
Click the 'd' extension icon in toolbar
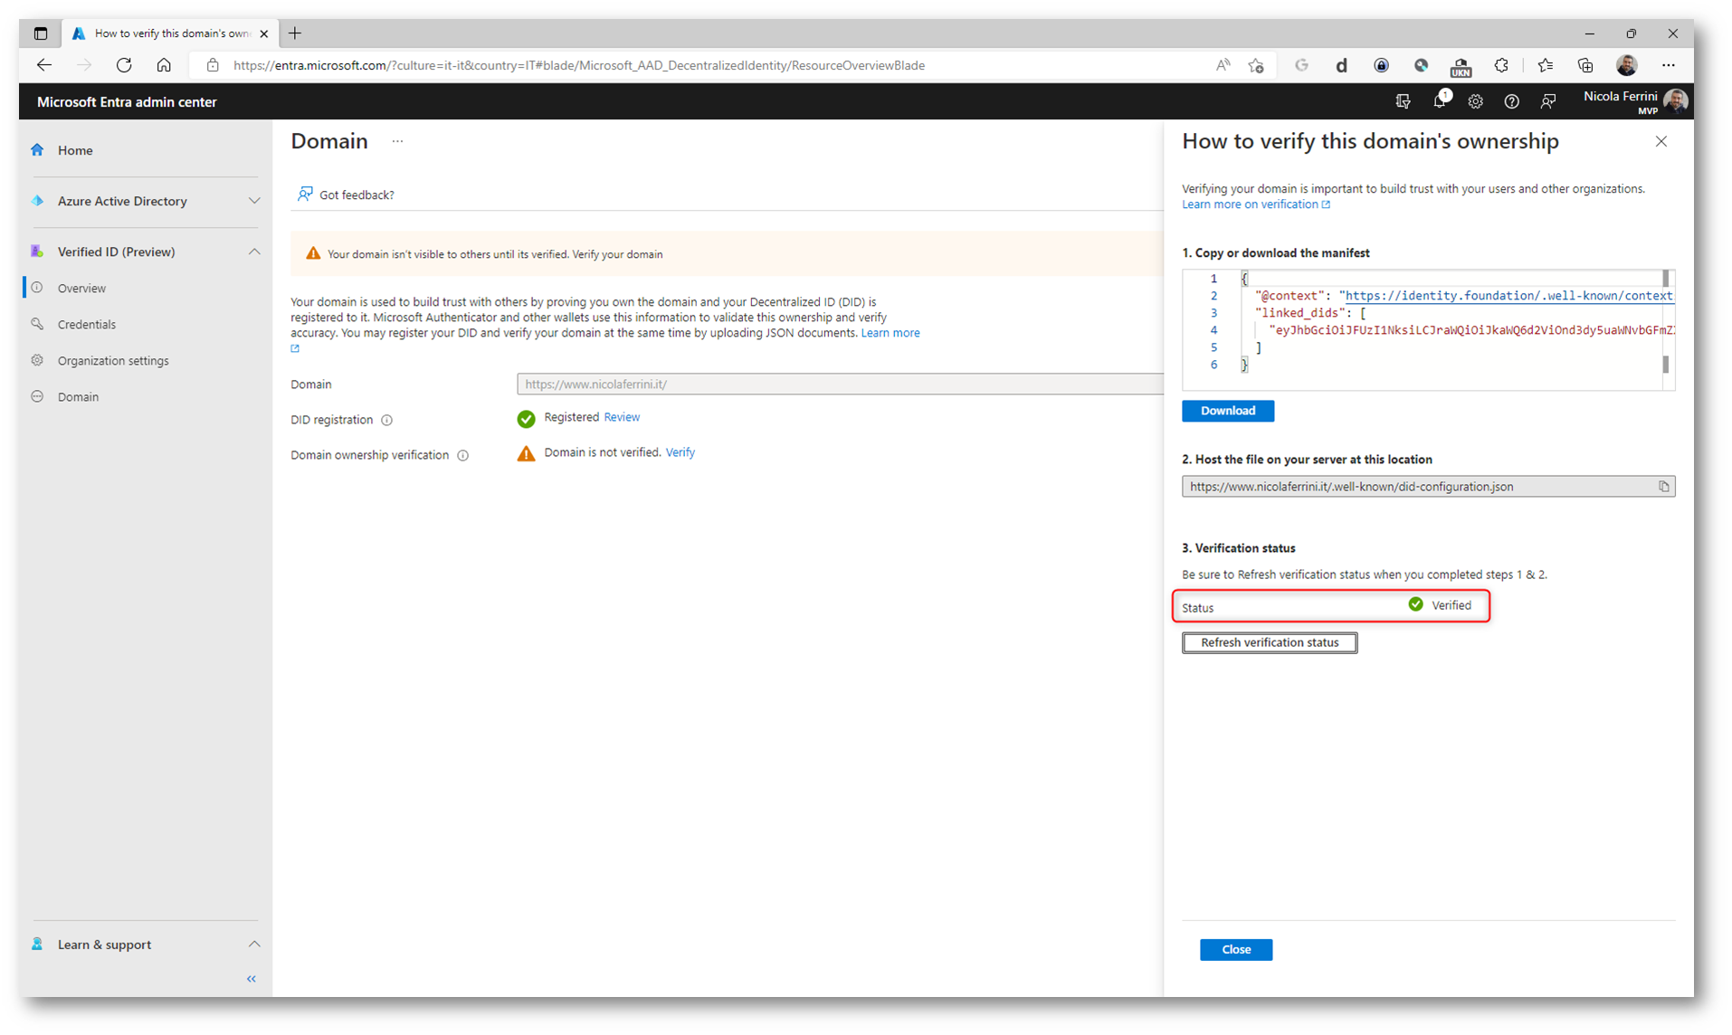point(1341,65)
